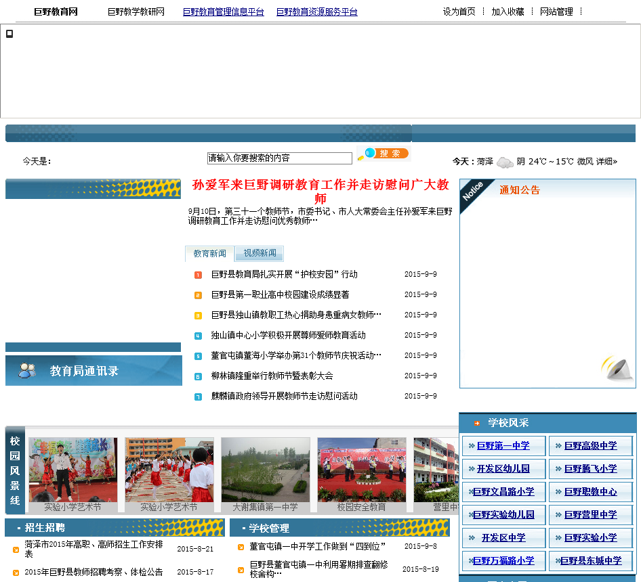Open news 巨野县第一职业高中校园建设成绩显著
The height and width of the screenshot is (582, 641).
(280, 294)
